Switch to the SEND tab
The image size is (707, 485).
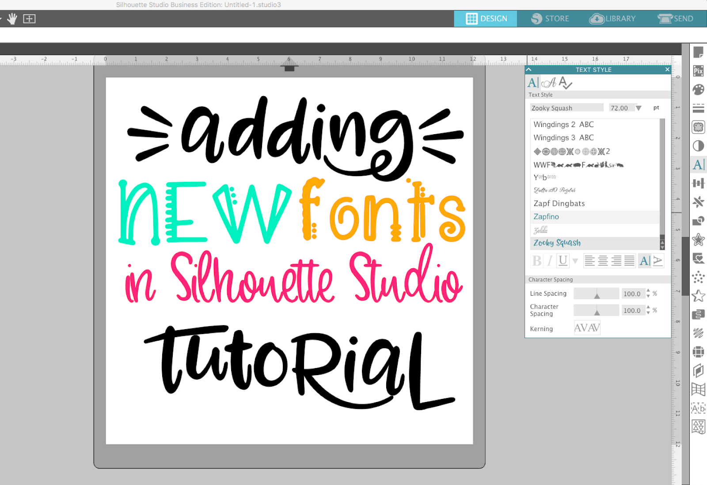[x=676, y=19]
